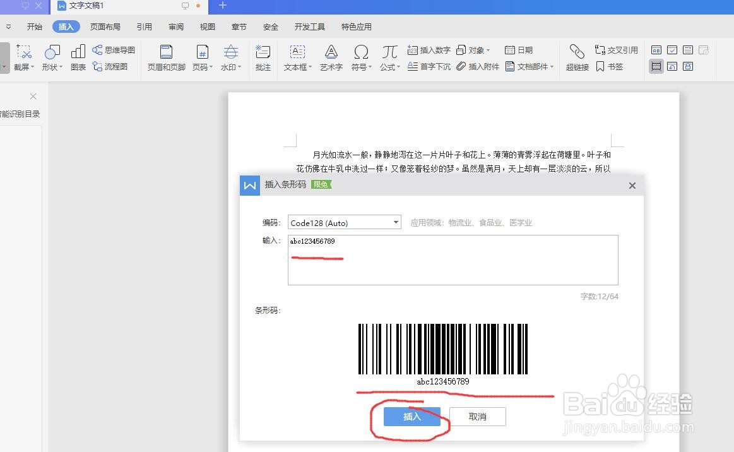734x452 pixels.
Task: Open the 形状 shapes tool
Action: (x=52, y=52)
